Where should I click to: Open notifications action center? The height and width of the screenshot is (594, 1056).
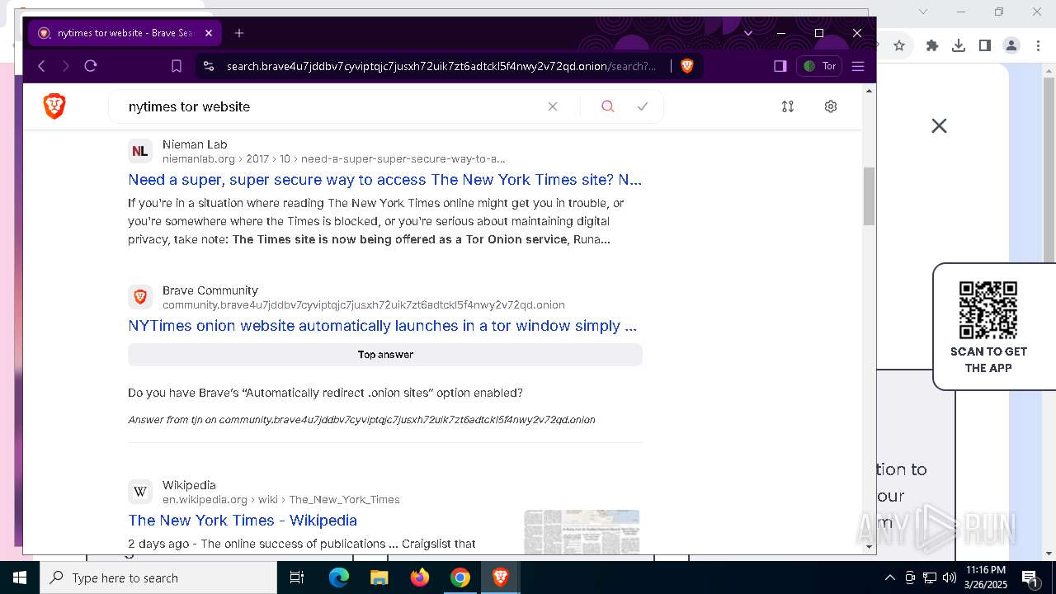[1030, 577]
